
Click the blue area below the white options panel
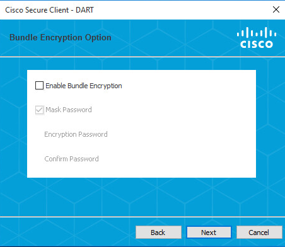coord(142,197)
